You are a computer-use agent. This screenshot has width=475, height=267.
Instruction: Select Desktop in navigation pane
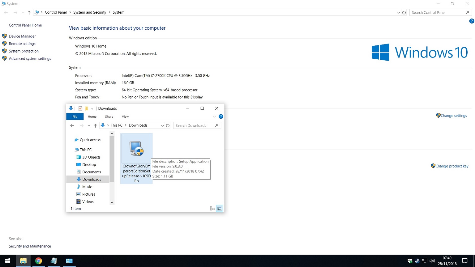coord(89,164)
